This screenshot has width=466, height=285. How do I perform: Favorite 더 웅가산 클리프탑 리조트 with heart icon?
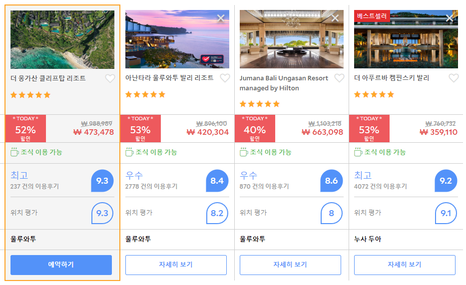[x=110, y=78]
